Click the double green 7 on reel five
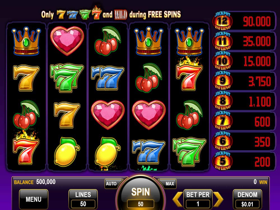Image resolution: width=280 pixels, height=210 pixels. point(189,152)
